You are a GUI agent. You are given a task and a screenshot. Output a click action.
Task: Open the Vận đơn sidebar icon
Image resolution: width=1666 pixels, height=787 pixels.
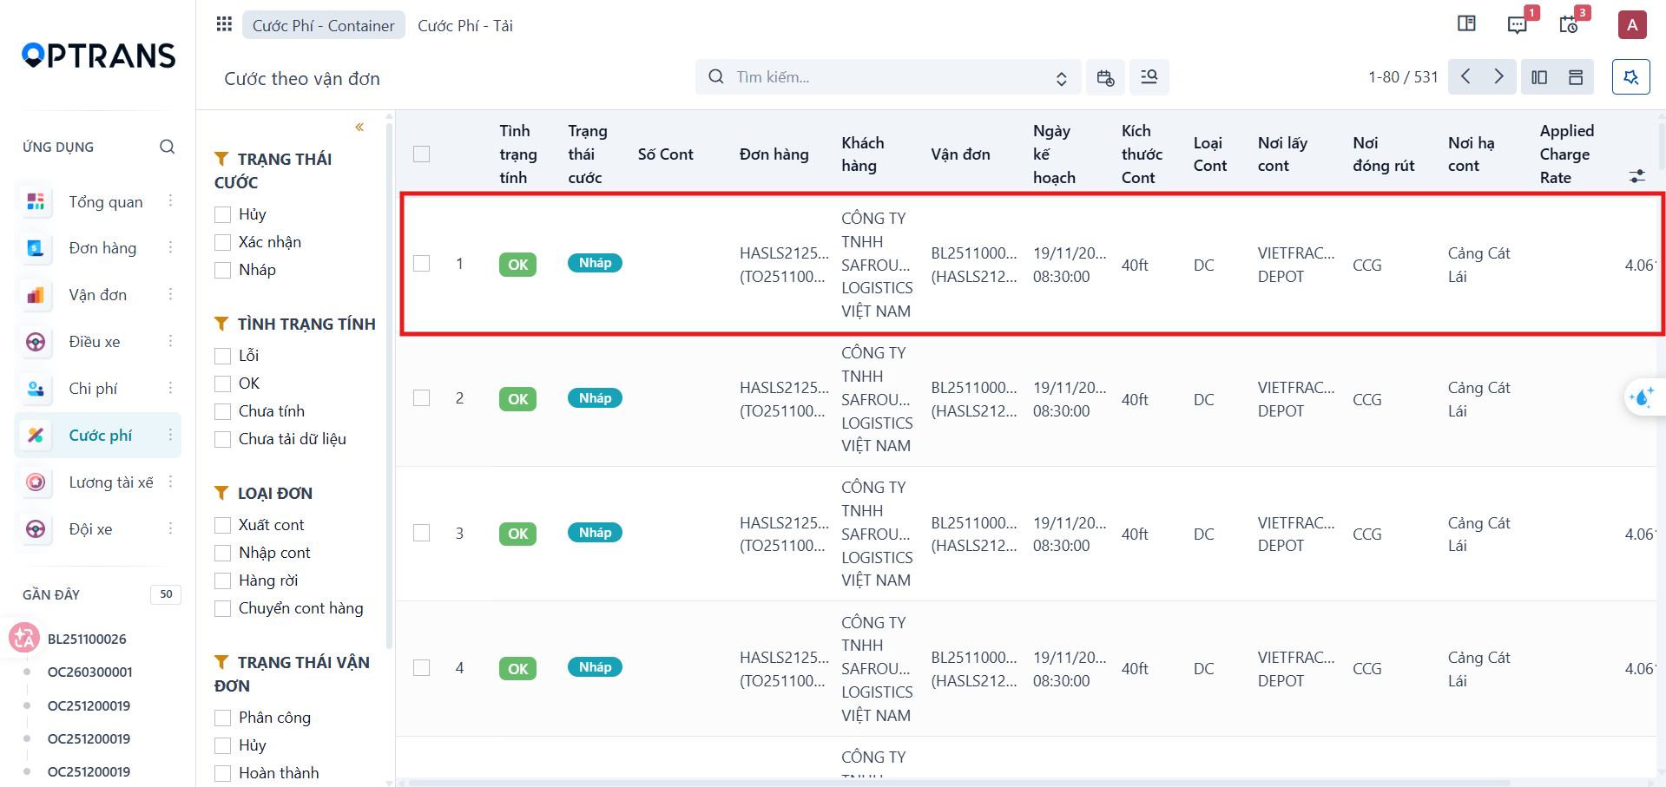point(36,295)
